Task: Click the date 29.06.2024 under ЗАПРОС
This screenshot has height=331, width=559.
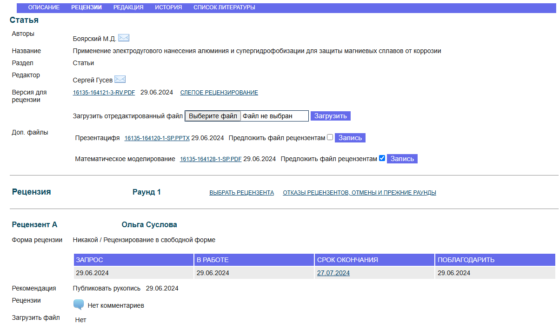Action: tap(92, 273)
